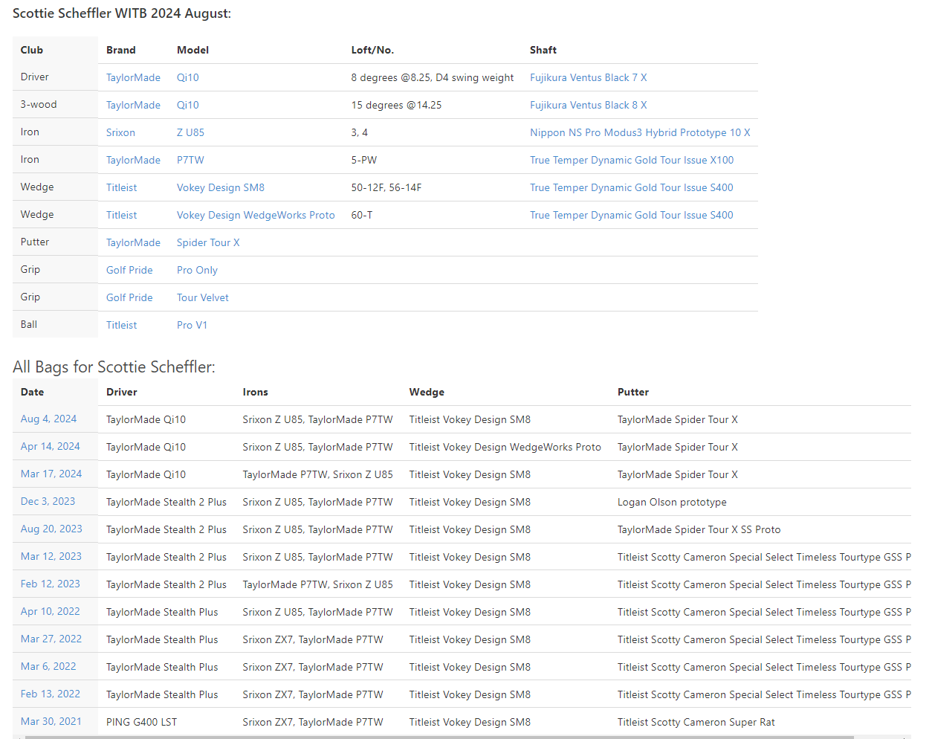The width and height of the screenshot is (932, 739).
Task: Open the Apr 14, 2024 bag
Action: pos(50,446)
